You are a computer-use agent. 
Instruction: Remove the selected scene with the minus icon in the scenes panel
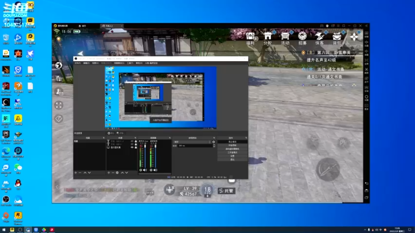(x=80, y=172)
